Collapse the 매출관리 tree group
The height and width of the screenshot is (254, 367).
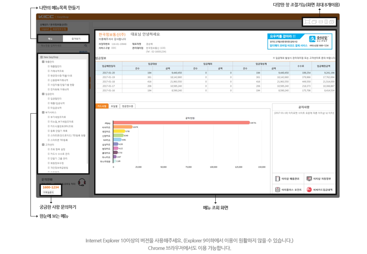coord(43,61)
